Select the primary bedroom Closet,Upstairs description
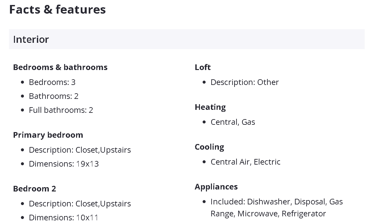 click(x=80, y=150)
